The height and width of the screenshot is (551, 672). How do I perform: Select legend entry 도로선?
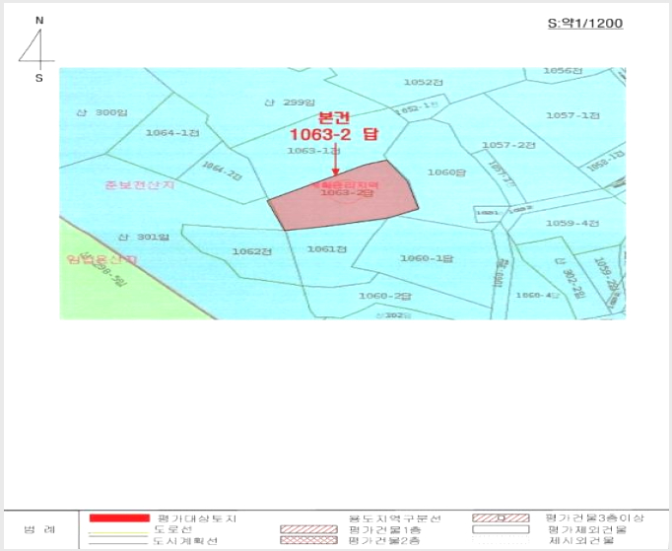point(173,530)
